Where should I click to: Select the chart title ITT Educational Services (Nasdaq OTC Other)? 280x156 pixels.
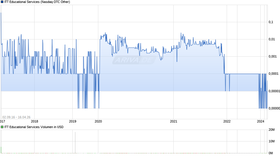37,2
